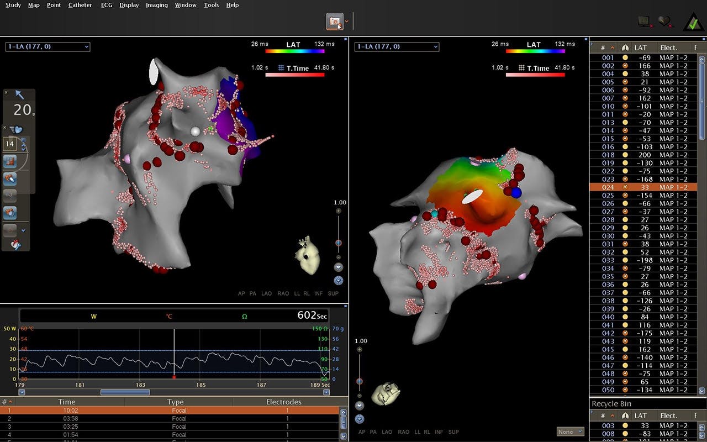The height and width of the screenshot is (442, 707).
Task: Click the ablation graph horizontal scrollbar thumb
Action: point(125,392)
